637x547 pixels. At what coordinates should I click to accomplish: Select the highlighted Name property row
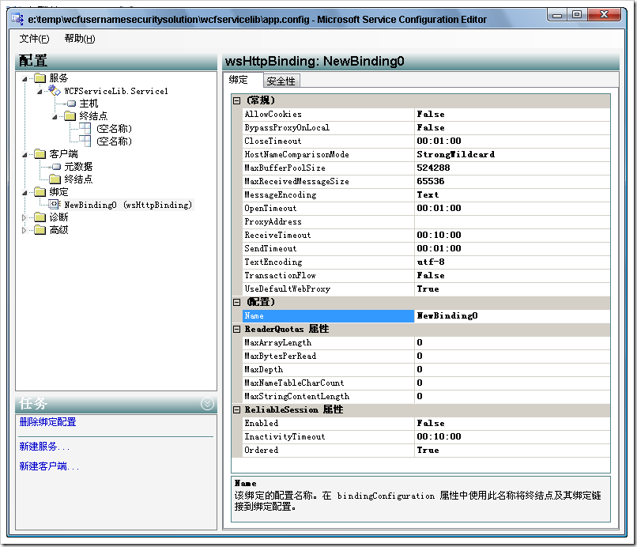[328, 315]
